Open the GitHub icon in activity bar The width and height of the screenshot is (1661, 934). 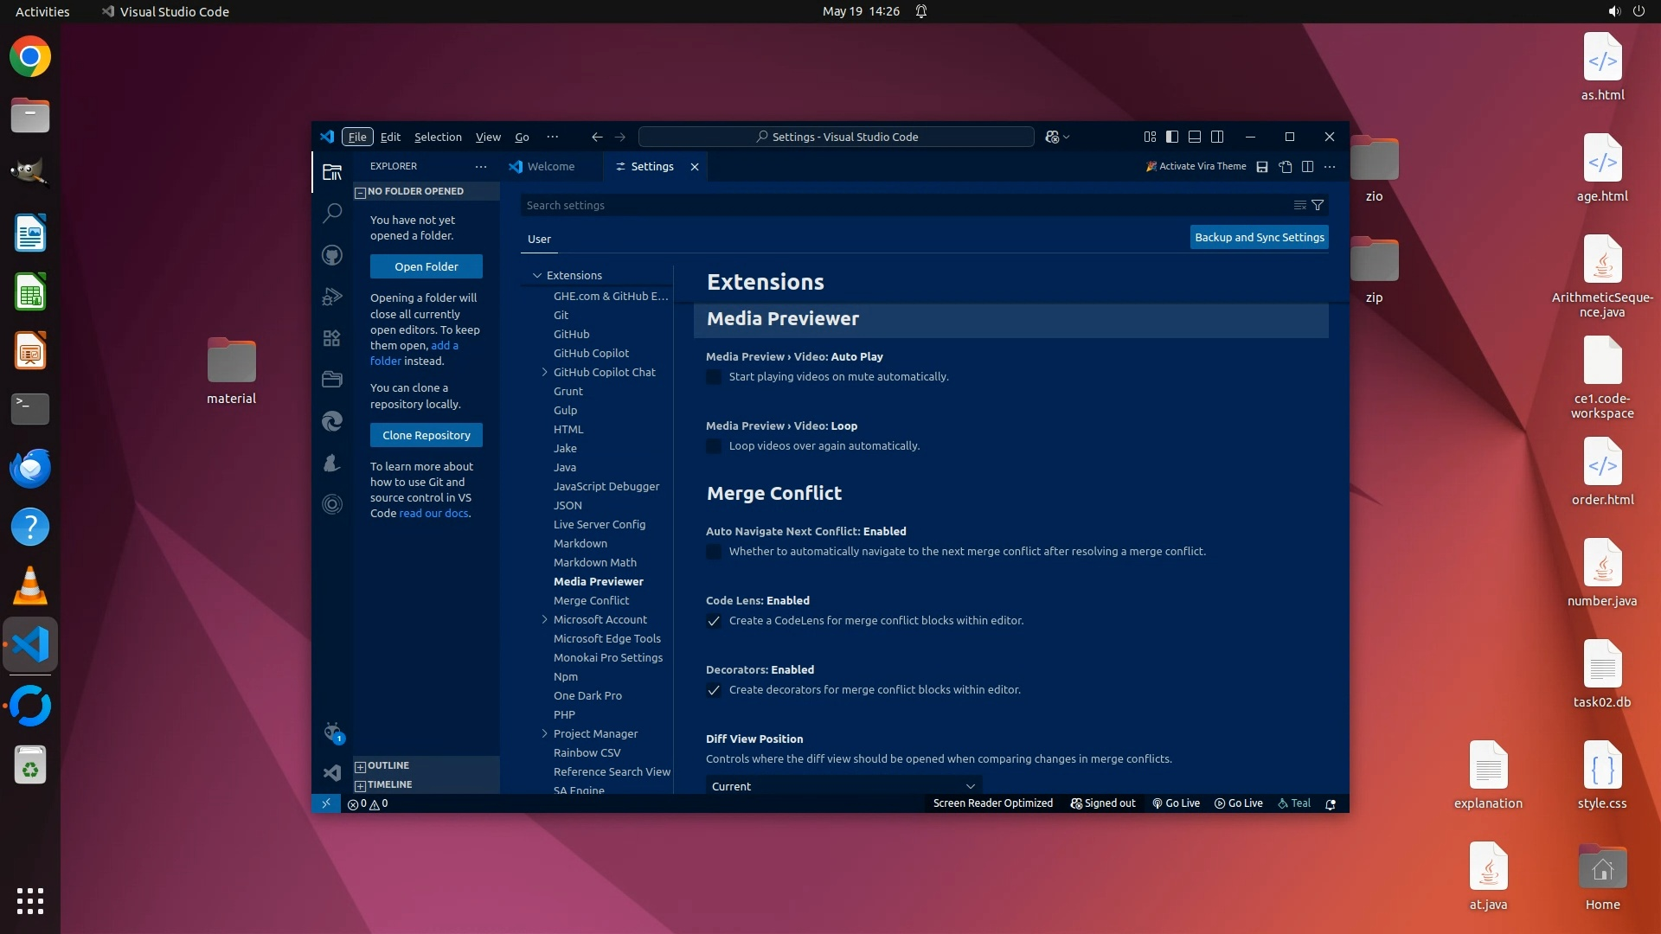tap(332, 255)
